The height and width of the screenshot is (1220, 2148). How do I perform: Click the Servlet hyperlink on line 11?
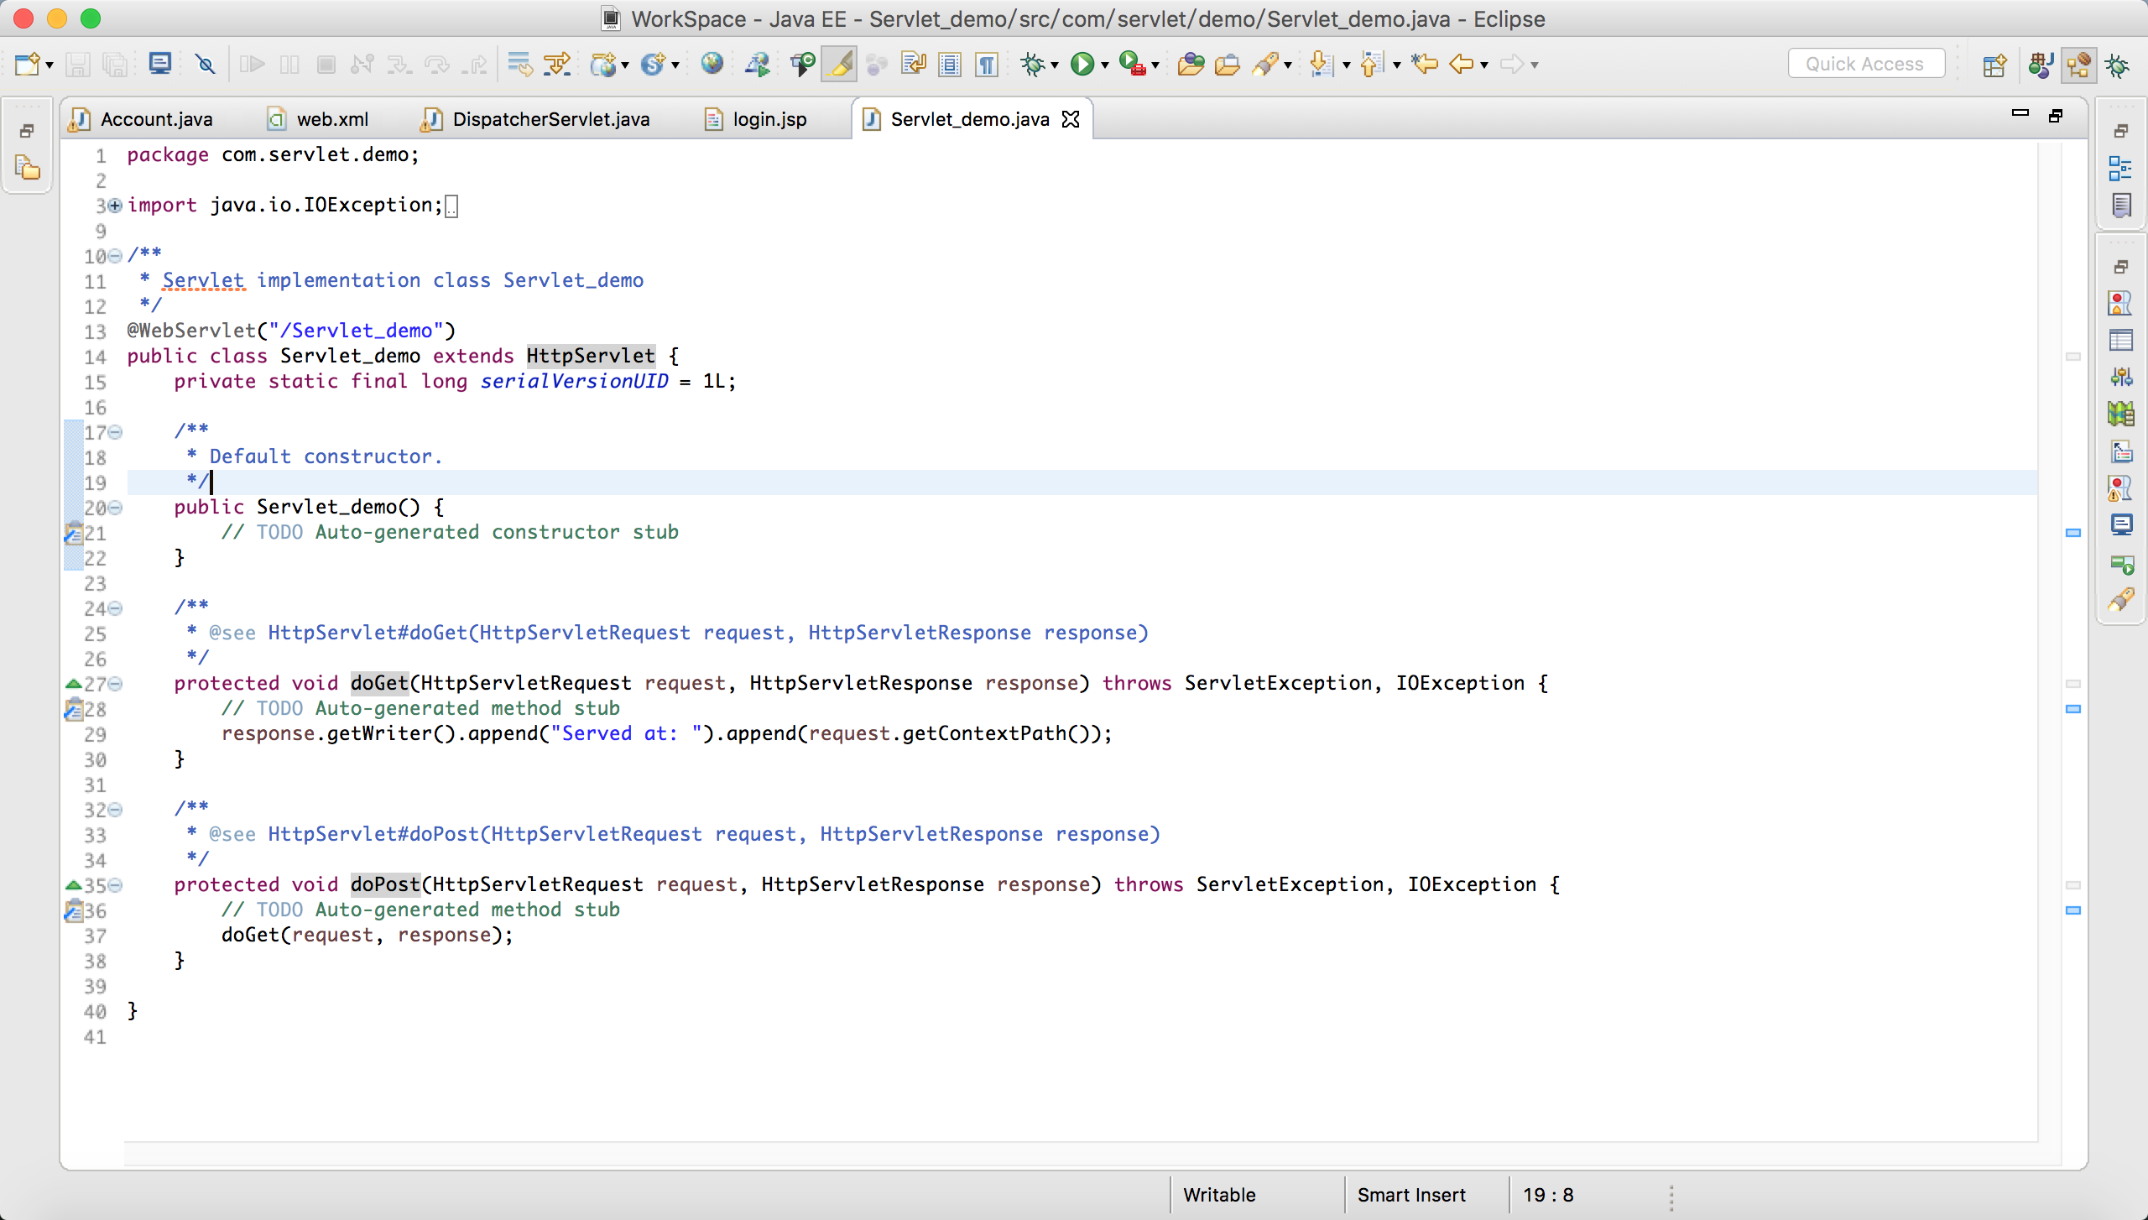point(204,280)
